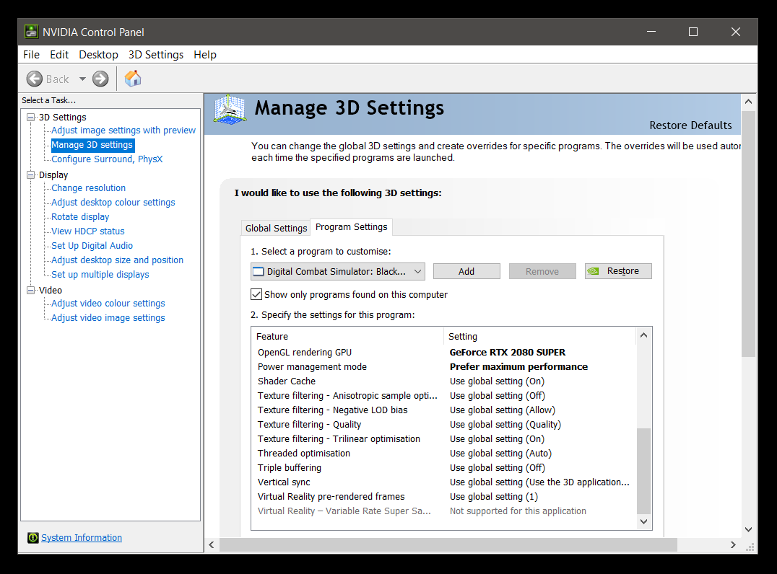Screen dimensions: 777x574
Task: Click the horizontal scrollbar thumb
Action: [x=448, y=545]
